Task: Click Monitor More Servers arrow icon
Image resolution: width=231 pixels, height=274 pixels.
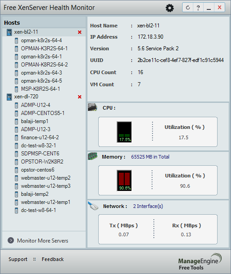Action: click(x=11, y=240)
